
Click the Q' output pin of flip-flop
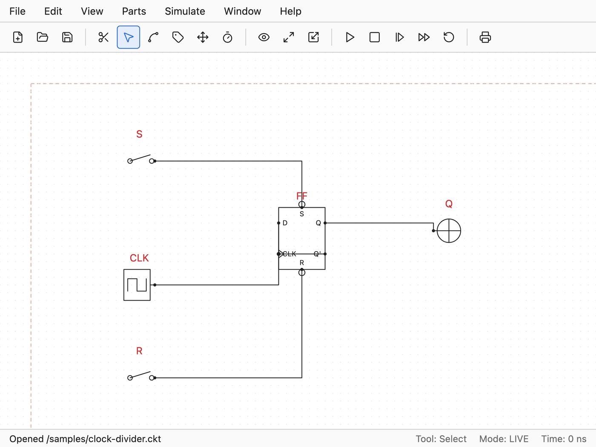point(325,254)
